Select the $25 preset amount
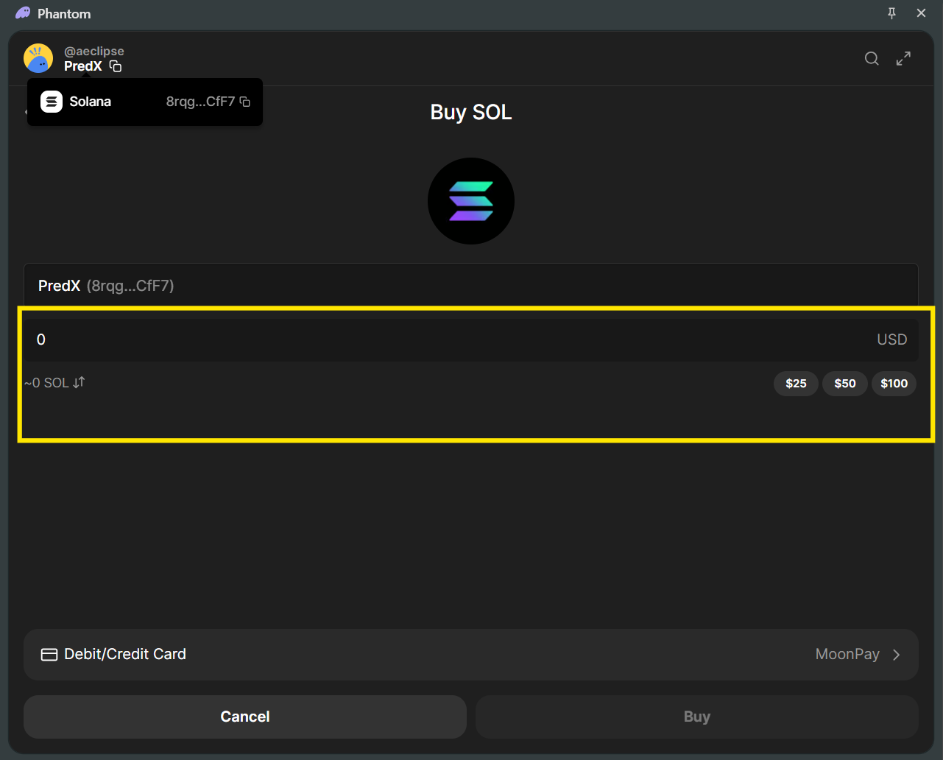Viewport: 943px width, 760px height. pyautogui.click(x=796, y=384)
